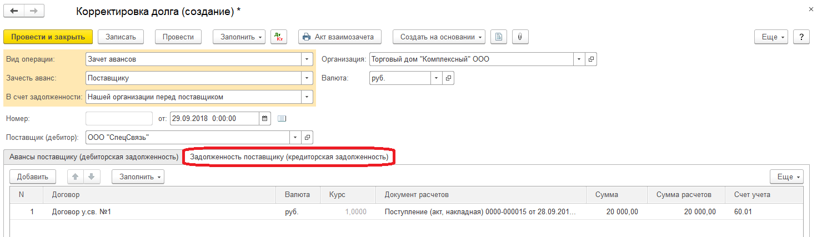Open the Создать на основании menu
The height and width of the screenshot is (237, 817).
pyautogui.click(x=439, y=37)
